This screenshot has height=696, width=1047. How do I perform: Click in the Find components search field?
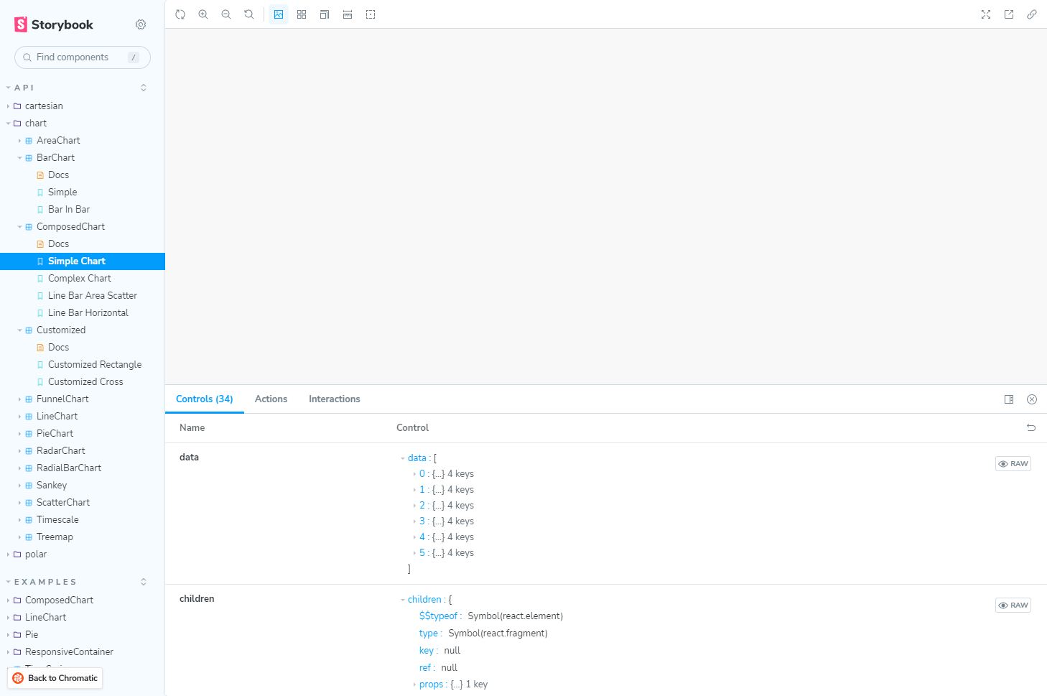coord(82,57)
